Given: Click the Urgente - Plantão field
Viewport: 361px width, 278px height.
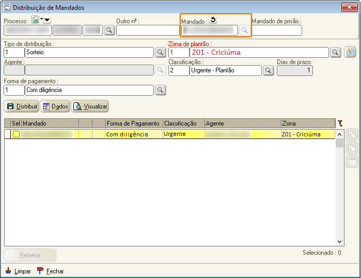Looking at the screenshot, I should tap(226, 70).
